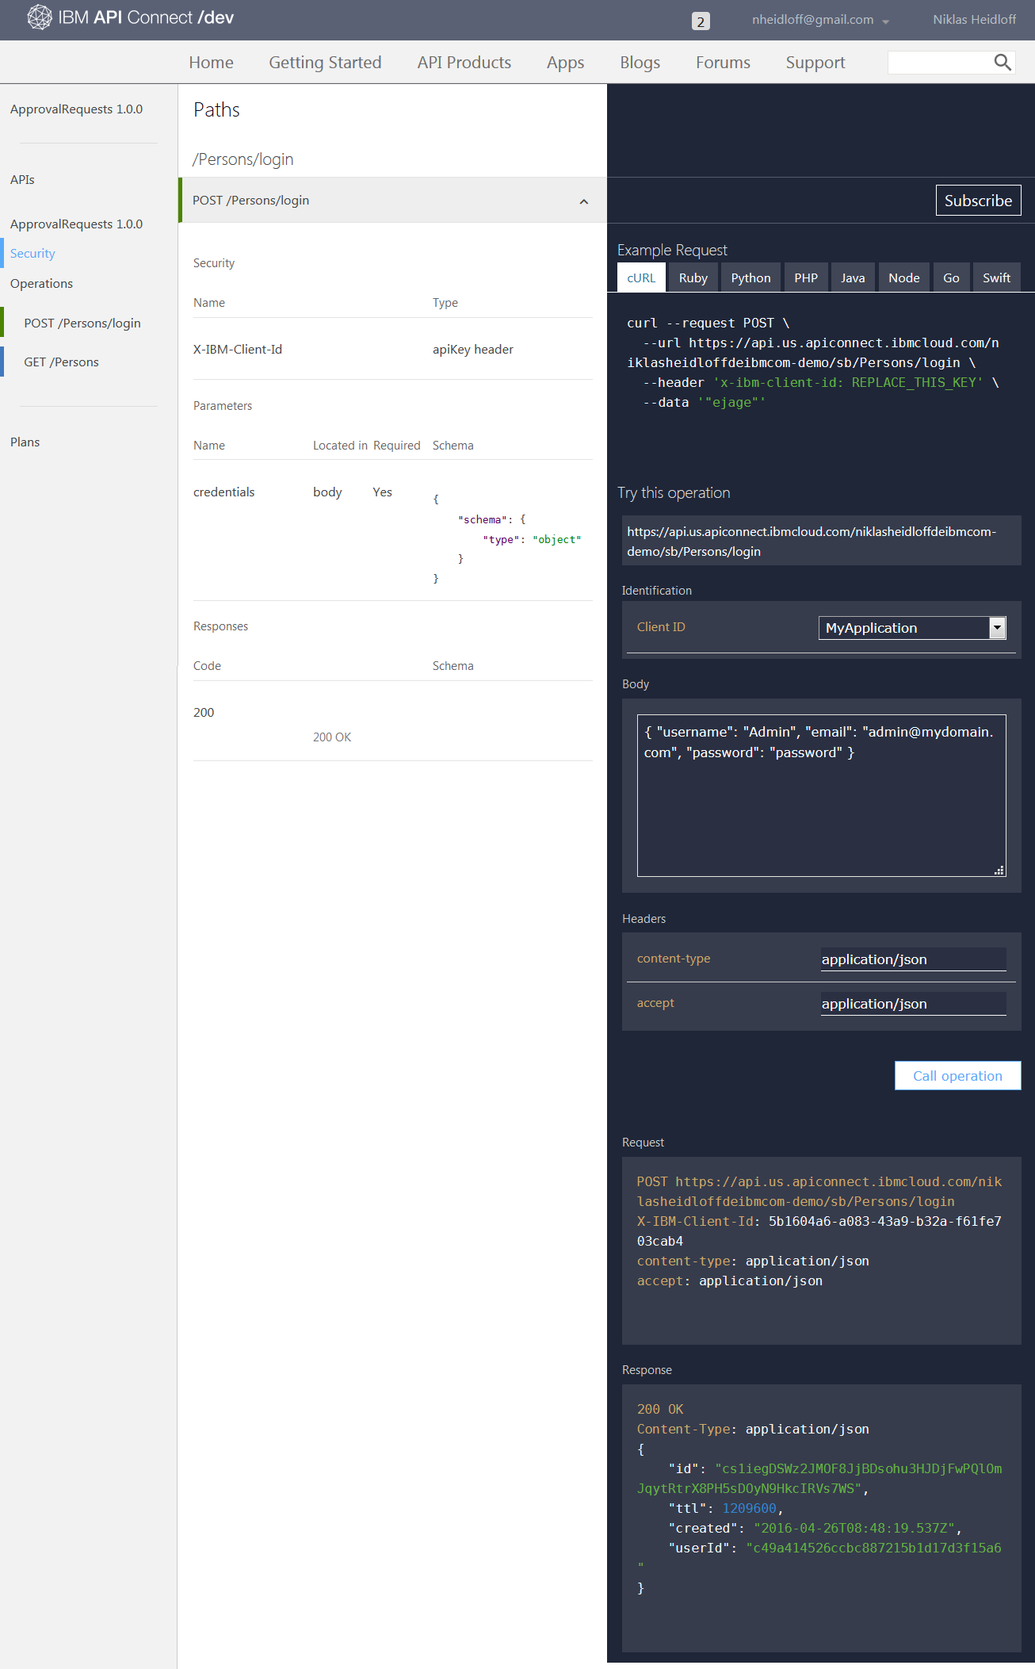Switch to the Ruby example tab
This screenshot has height=1669, width=1035.
693,278
